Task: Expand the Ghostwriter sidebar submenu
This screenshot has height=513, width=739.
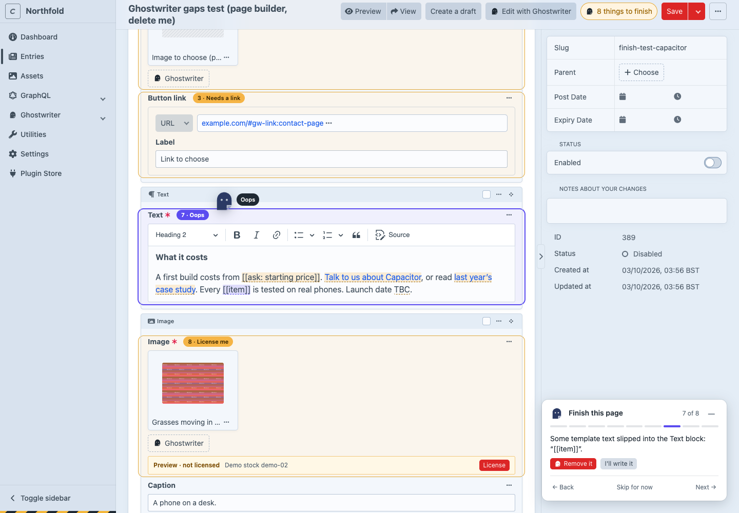Action: [103, 119]
